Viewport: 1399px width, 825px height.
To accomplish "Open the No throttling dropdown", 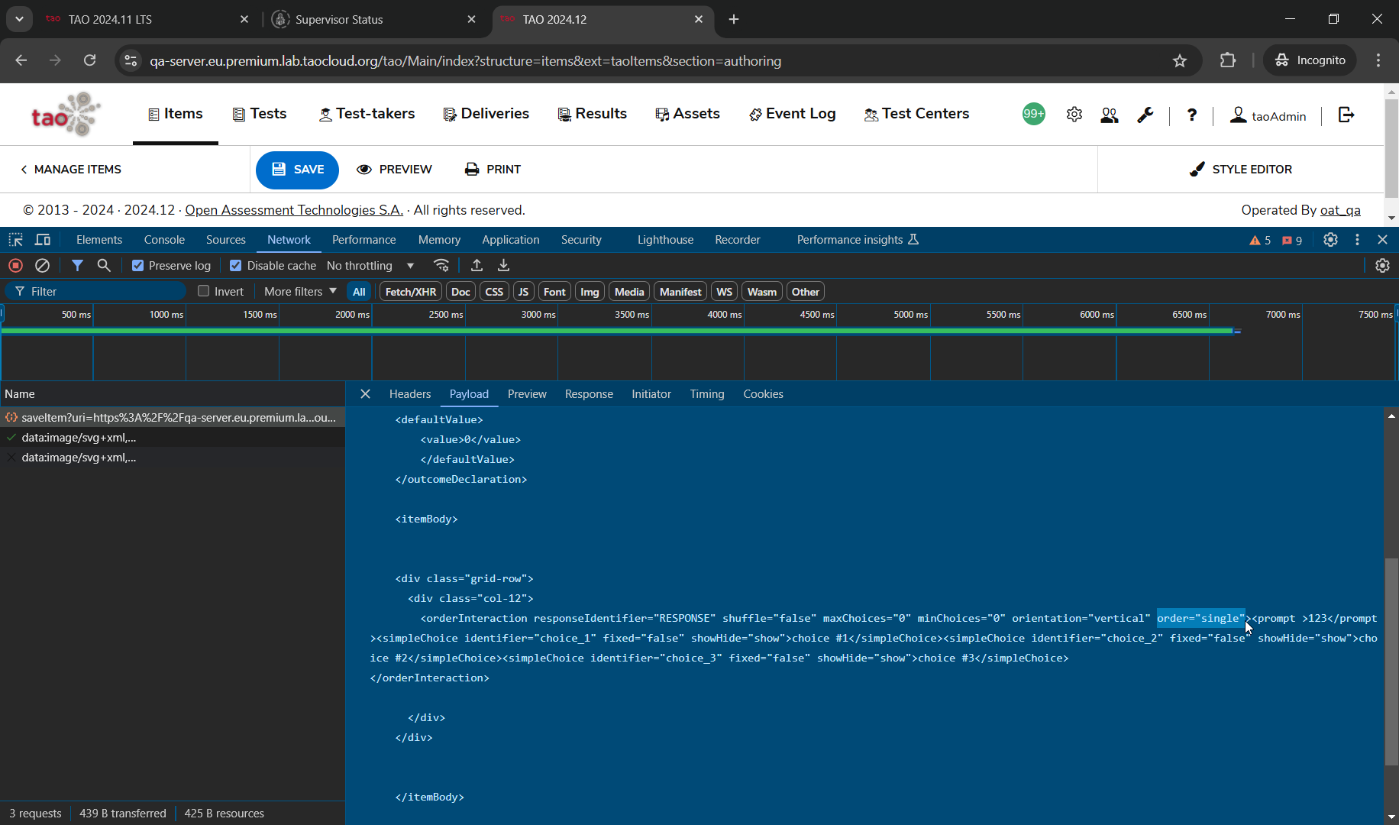I will [370, 266].
